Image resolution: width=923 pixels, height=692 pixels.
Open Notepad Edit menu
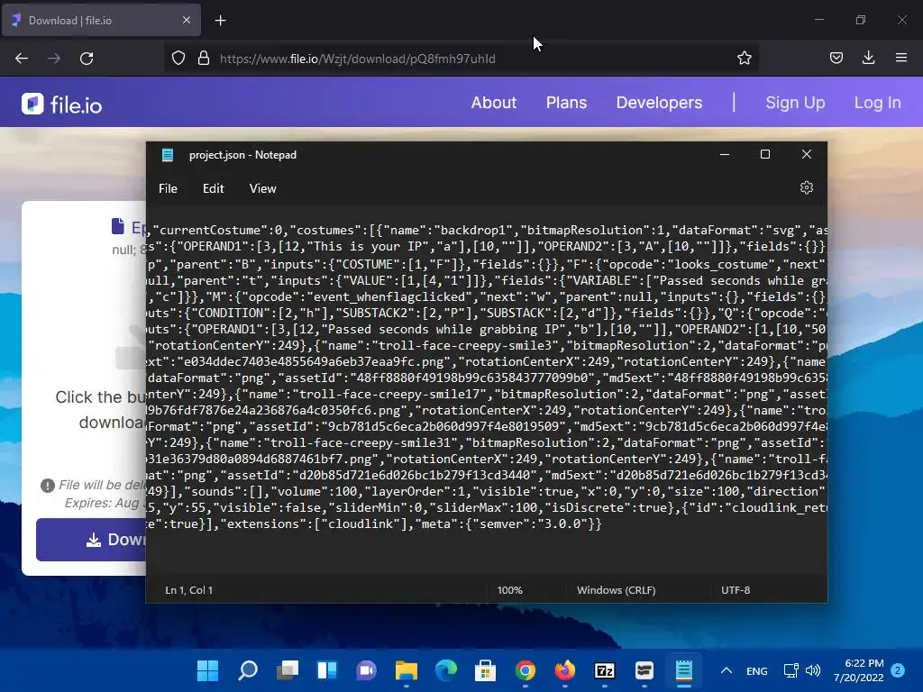(213, 188)
